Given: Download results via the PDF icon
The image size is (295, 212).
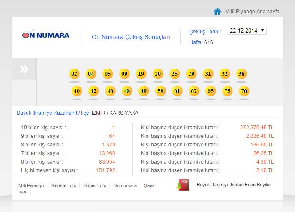Looking at the screenshot, I should pos(182,185).
